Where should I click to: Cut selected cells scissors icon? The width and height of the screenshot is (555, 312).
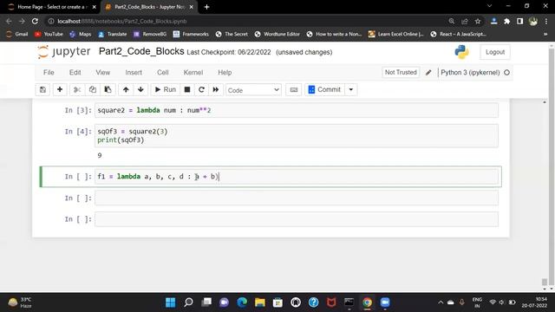[77, 90]
